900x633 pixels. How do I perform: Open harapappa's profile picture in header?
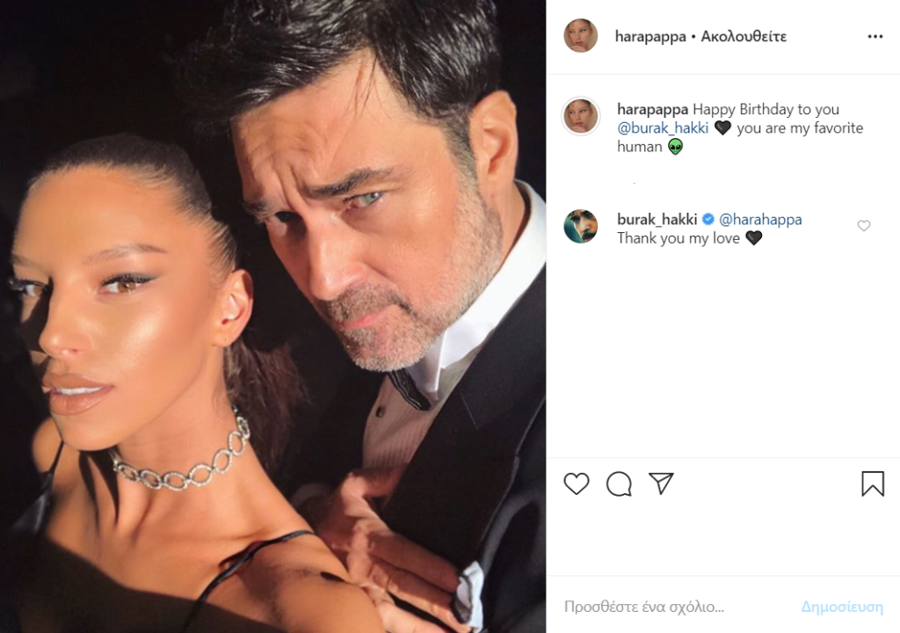(580, 36)
